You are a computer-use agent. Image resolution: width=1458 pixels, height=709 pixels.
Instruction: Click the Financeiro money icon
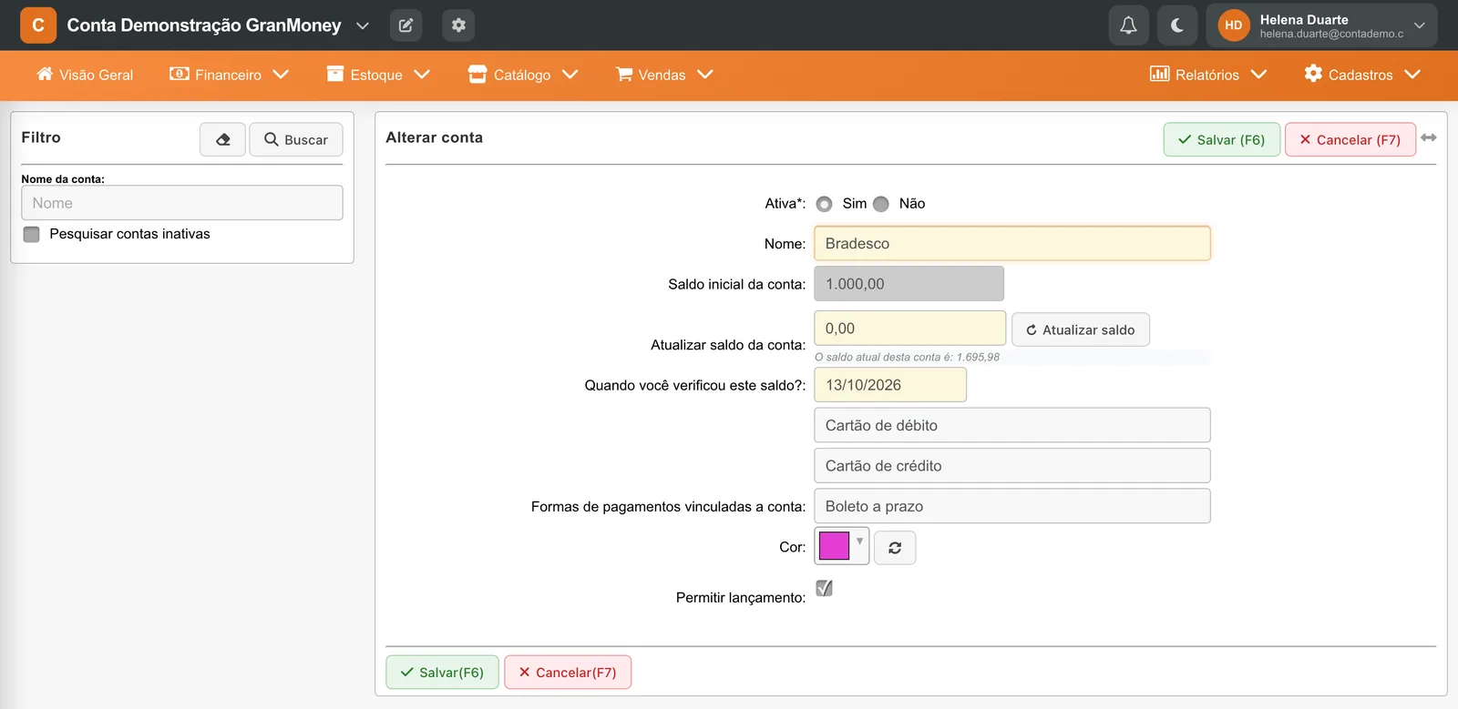click(180, 74)
